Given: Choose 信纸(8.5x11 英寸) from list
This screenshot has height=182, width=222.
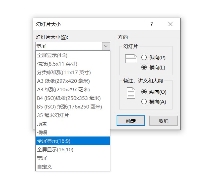Looking at the screenshot, I should 73,64.
